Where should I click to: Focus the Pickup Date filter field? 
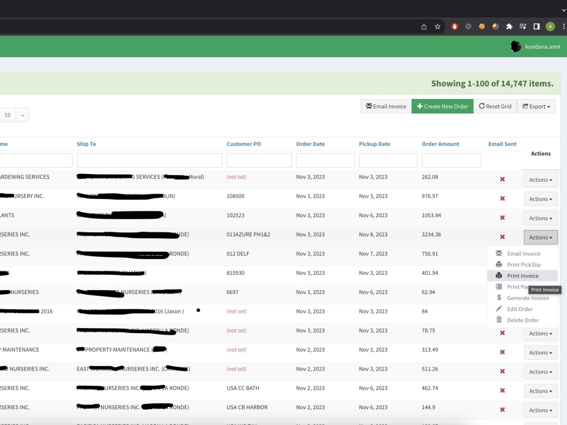(388, 160)
